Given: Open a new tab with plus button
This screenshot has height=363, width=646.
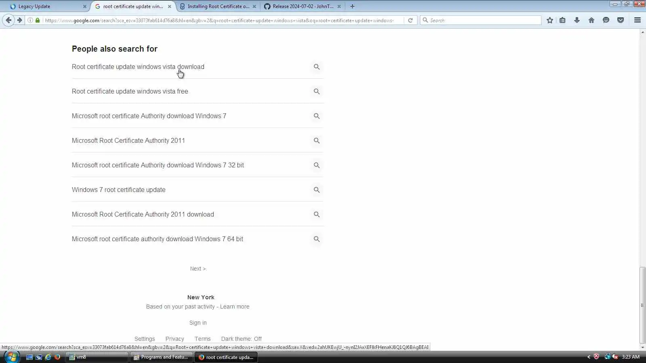Looking at the screenshot, I should coord(352,6).
